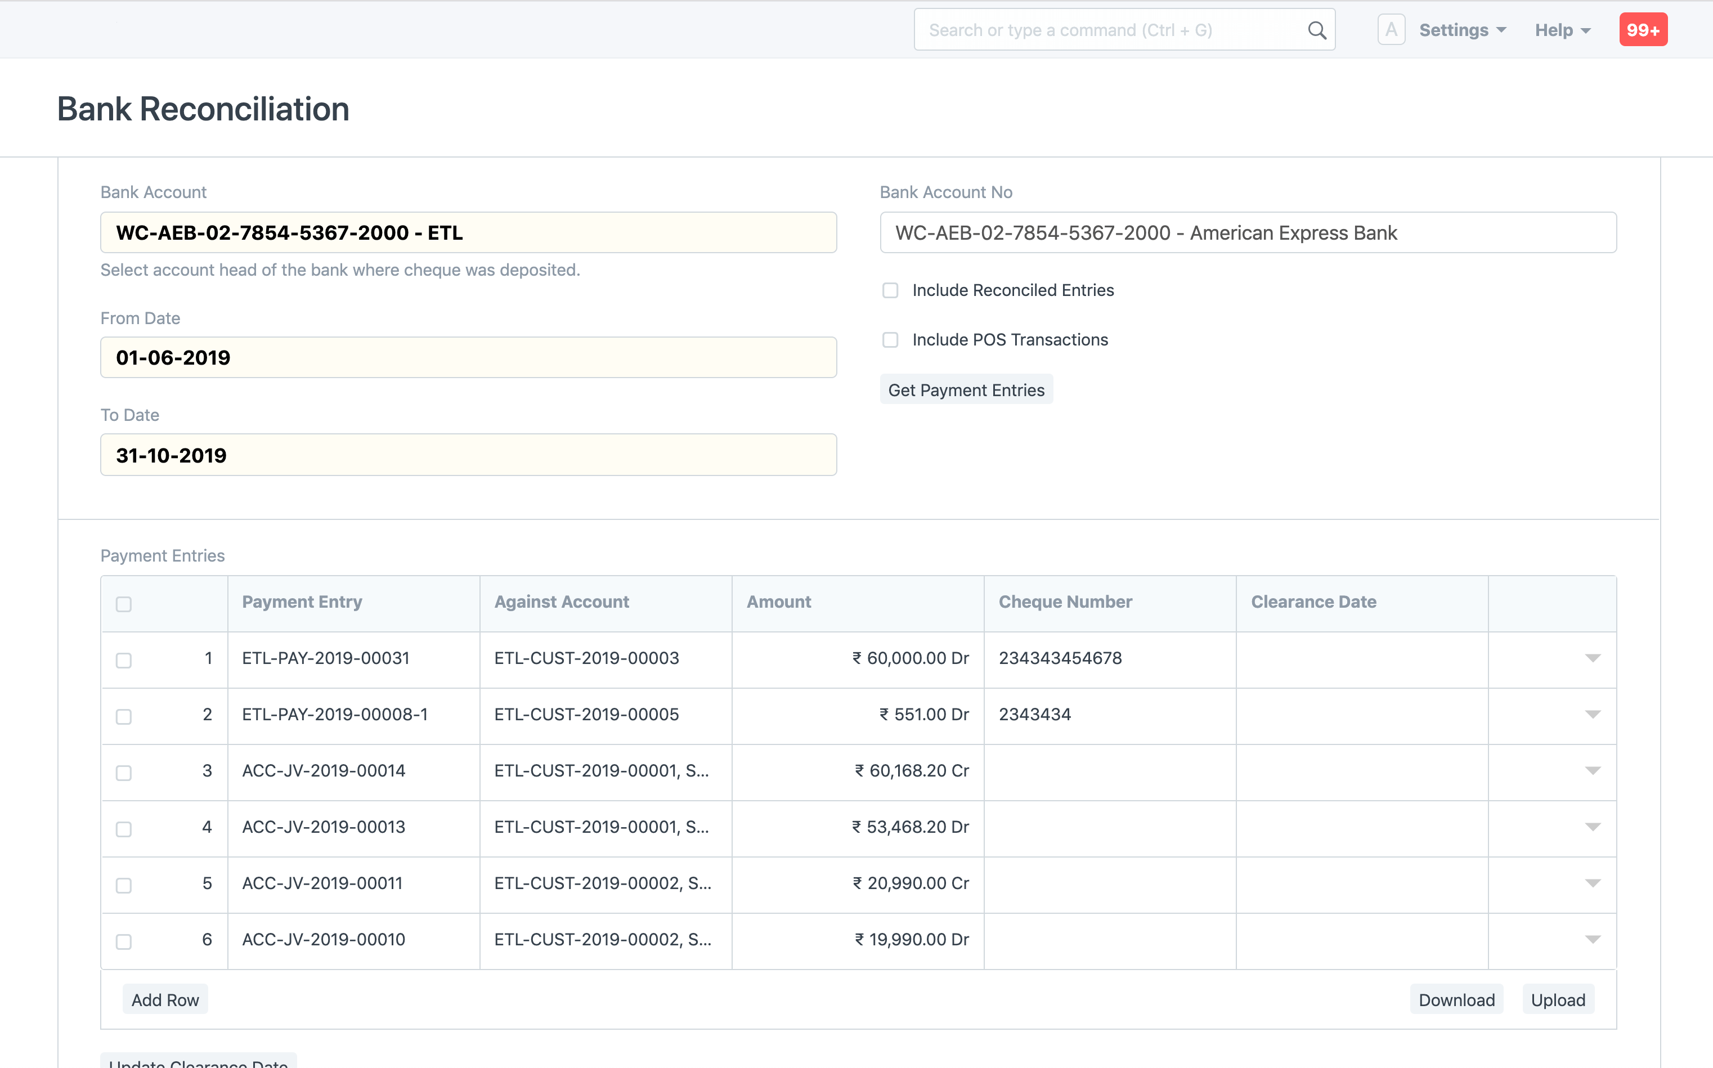Viewport: 1713px width, 1068px height.
Task: Click the Add Row button
Action: tap(164, 999)
